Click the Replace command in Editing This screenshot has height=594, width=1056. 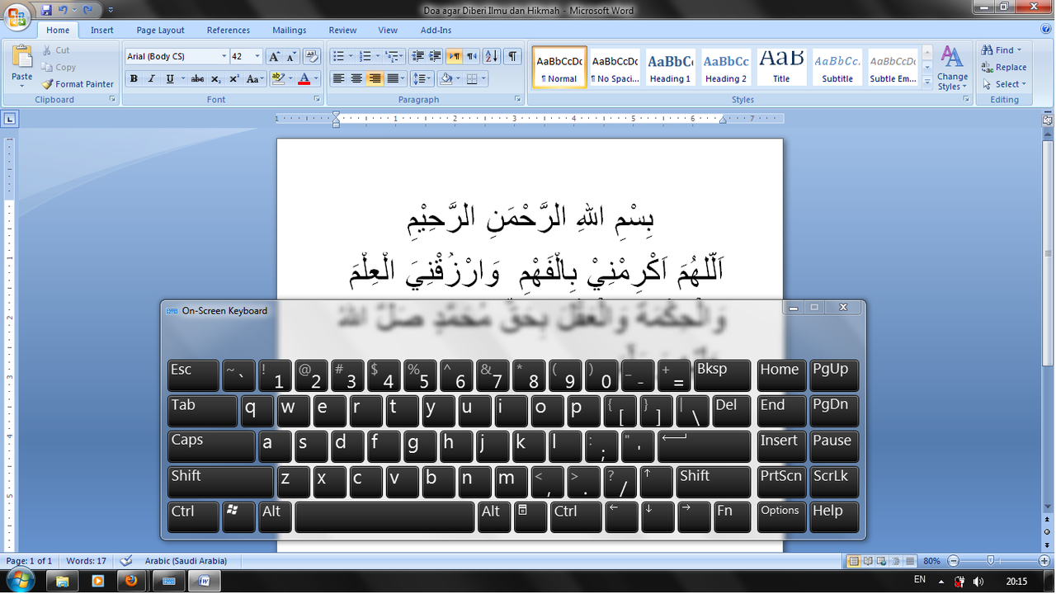pyautogui.click(x=1004, y=68)
